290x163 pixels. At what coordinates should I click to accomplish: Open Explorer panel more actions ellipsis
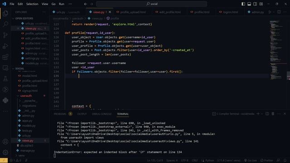pos(44,12)
